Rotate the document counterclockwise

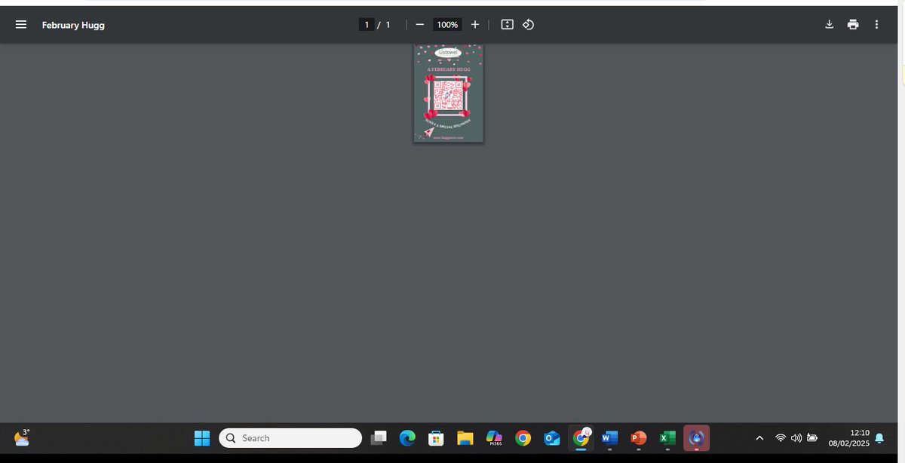point(529,25)
